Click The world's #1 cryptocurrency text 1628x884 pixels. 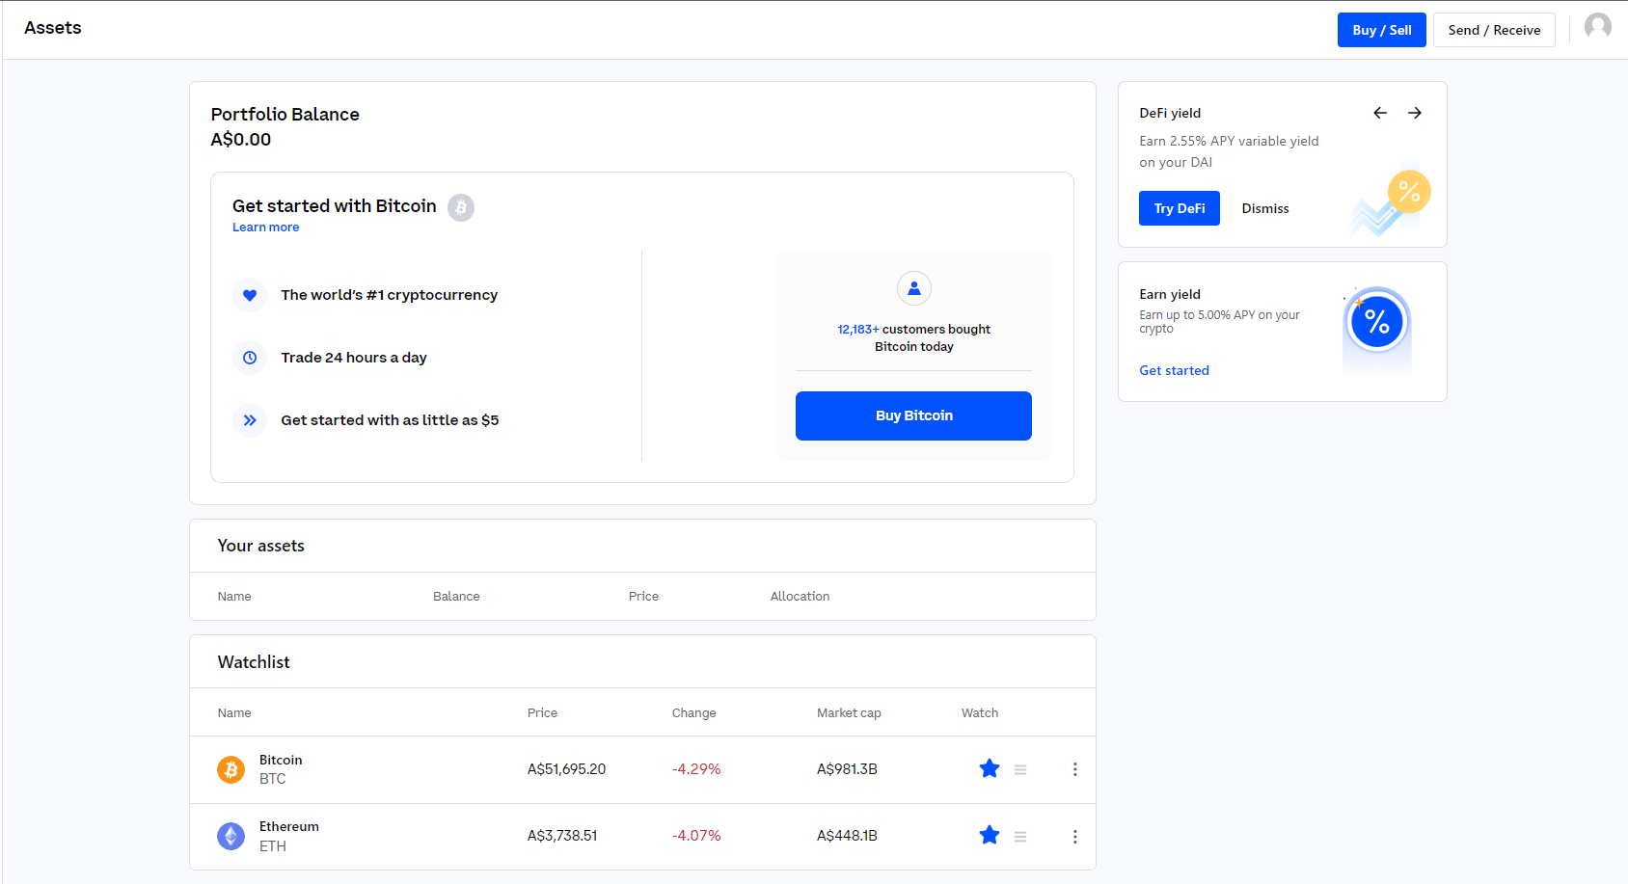(x=390, y=295)
